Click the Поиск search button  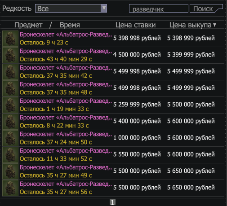[x=206, y=9]
